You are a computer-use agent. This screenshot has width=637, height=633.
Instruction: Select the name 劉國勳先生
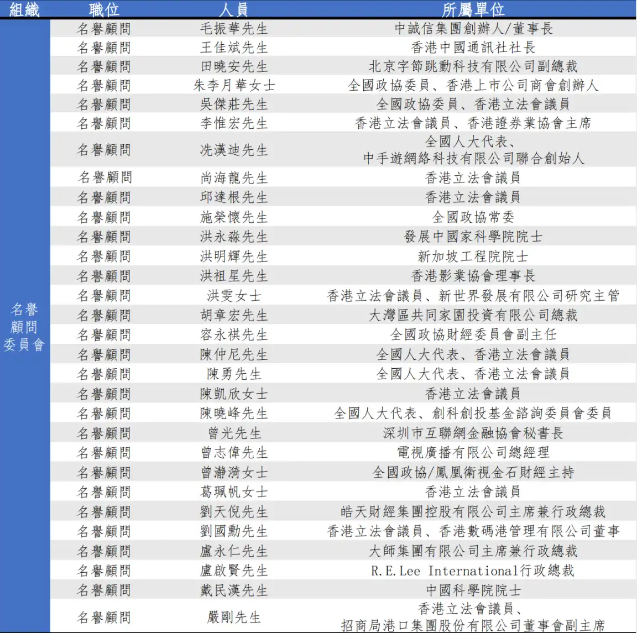pos(234,531)
